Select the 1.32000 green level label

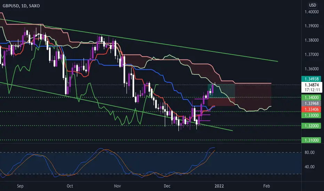tap(311, 126)
